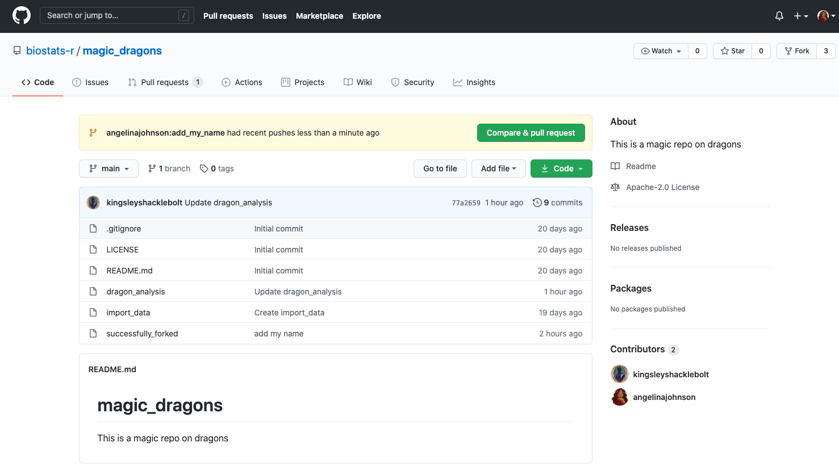
Task: Focus the Search or jump to field
Action: click(x=117, y=15)
